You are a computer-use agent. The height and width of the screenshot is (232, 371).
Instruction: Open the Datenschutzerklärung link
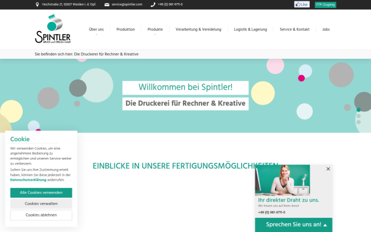[x=28, y=180]
